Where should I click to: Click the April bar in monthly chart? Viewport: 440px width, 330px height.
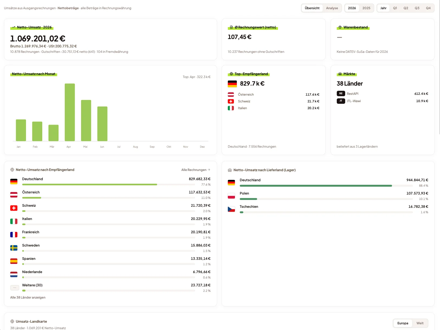click(70, 112)
